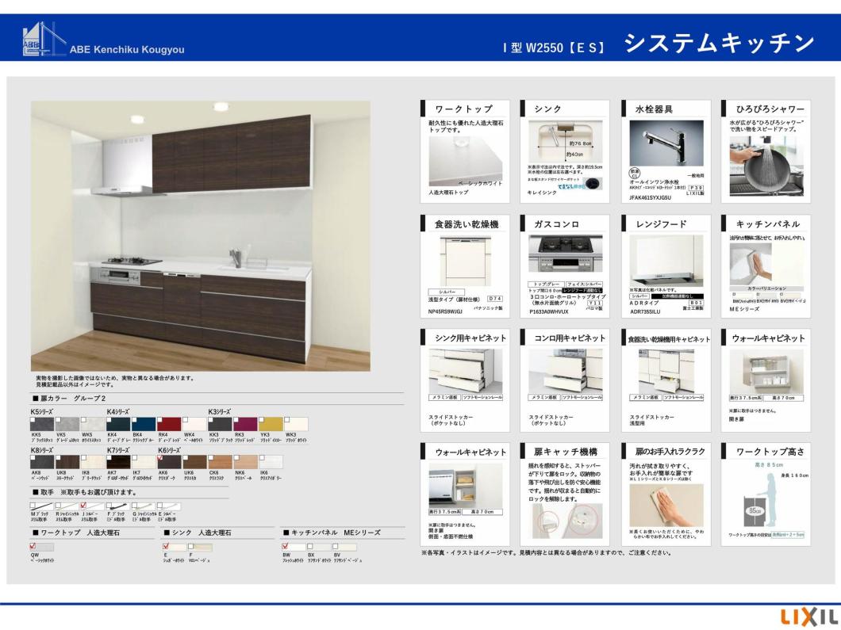
Task: Select the BX kitchen panel checkbox
Action: pyautogui.click(x=310, y=547)
